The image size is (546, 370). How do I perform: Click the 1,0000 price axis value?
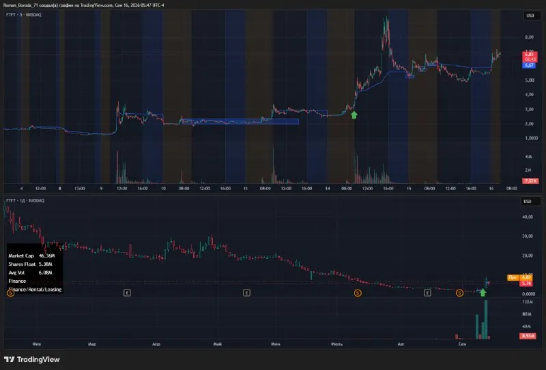tap(531, 138)
